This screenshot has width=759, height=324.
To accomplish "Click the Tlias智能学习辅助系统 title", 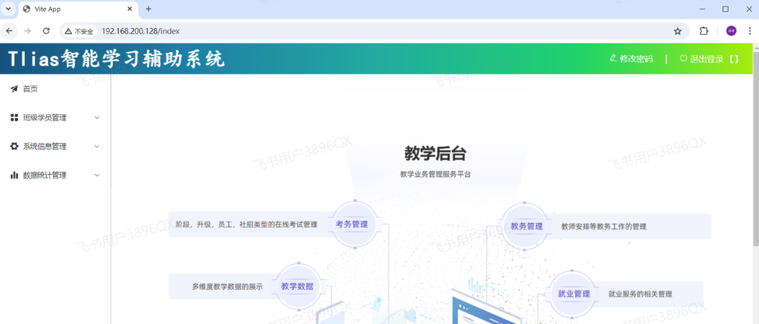I will (x=117, y=59).
